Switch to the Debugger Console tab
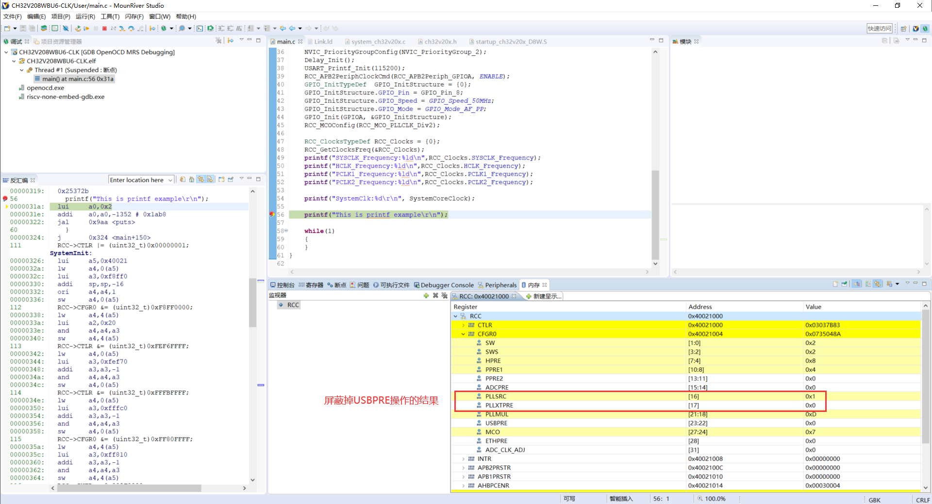932x504 pixels. click(x=444, y=285)
